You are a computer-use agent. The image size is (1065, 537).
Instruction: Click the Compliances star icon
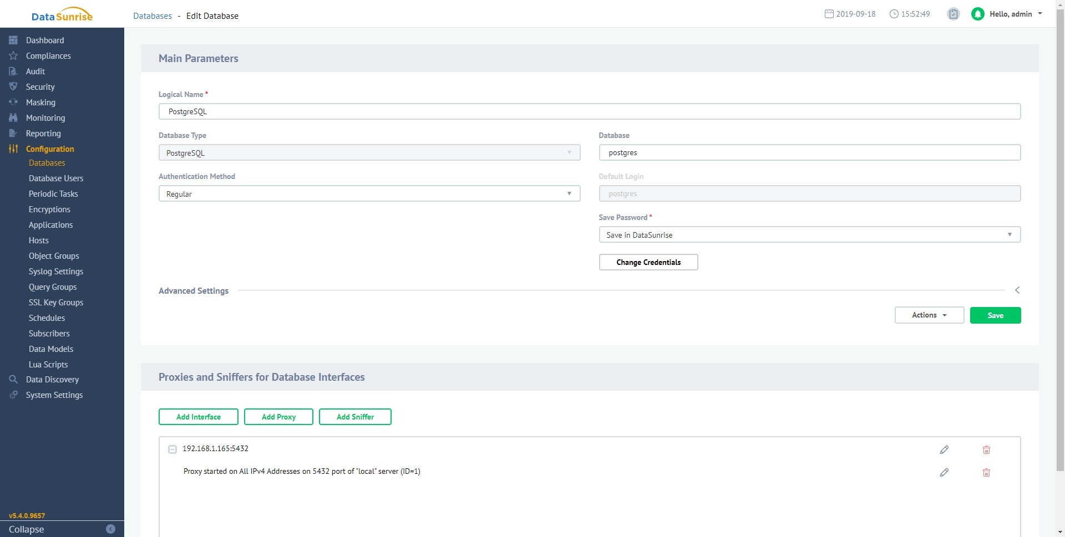(x=13, y=55)
